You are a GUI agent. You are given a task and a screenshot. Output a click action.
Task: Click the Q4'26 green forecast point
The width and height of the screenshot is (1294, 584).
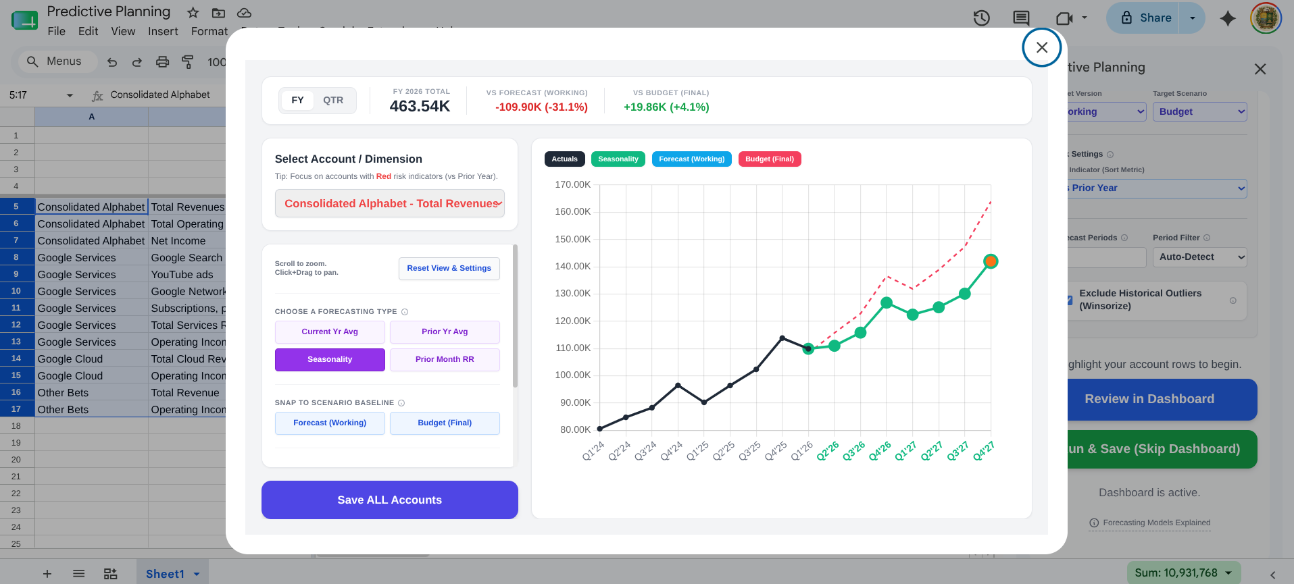887,302
